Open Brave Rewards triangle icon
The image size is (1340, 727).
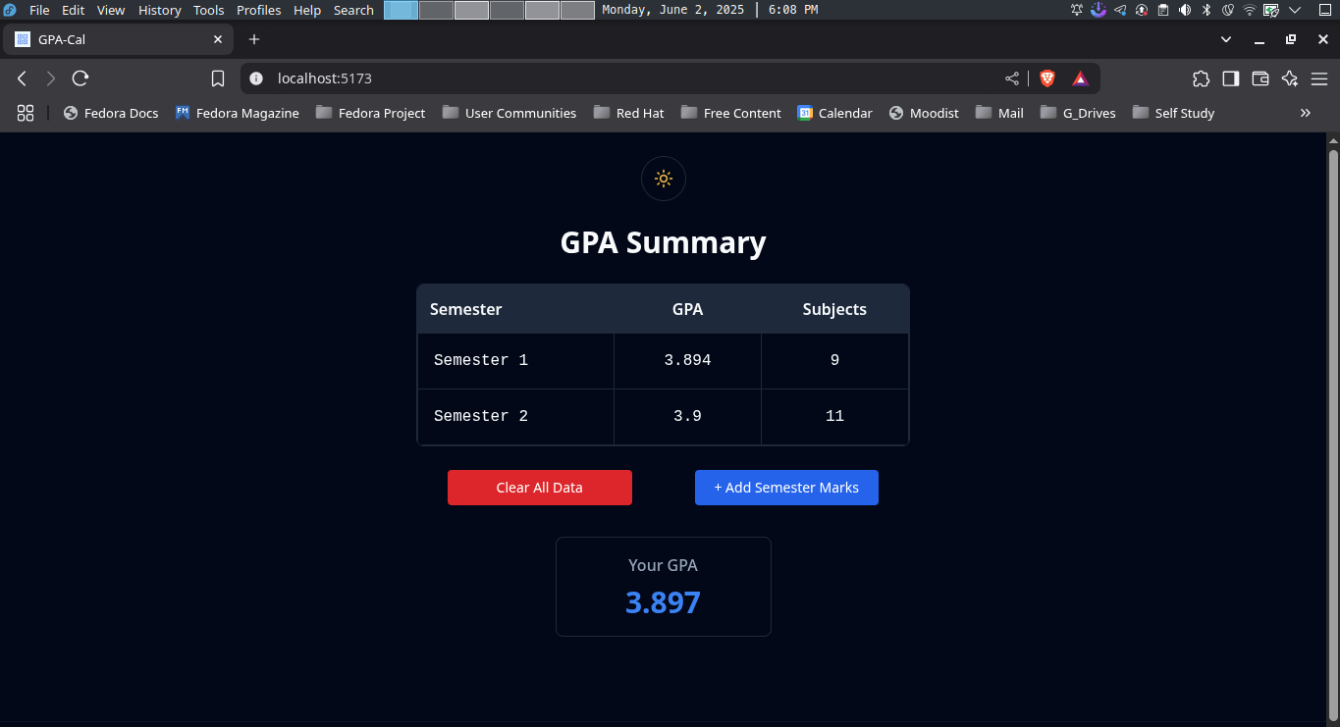1080,78
